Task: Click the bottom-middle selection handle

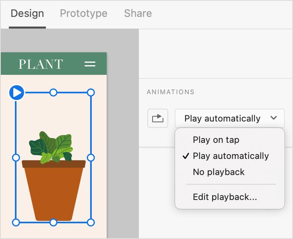Action: pos(53,222)
